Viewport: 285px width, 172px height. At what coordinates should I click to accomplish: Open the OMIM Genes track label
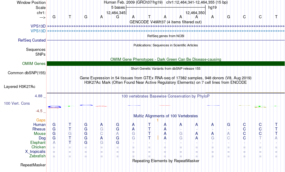coord(34,64)
